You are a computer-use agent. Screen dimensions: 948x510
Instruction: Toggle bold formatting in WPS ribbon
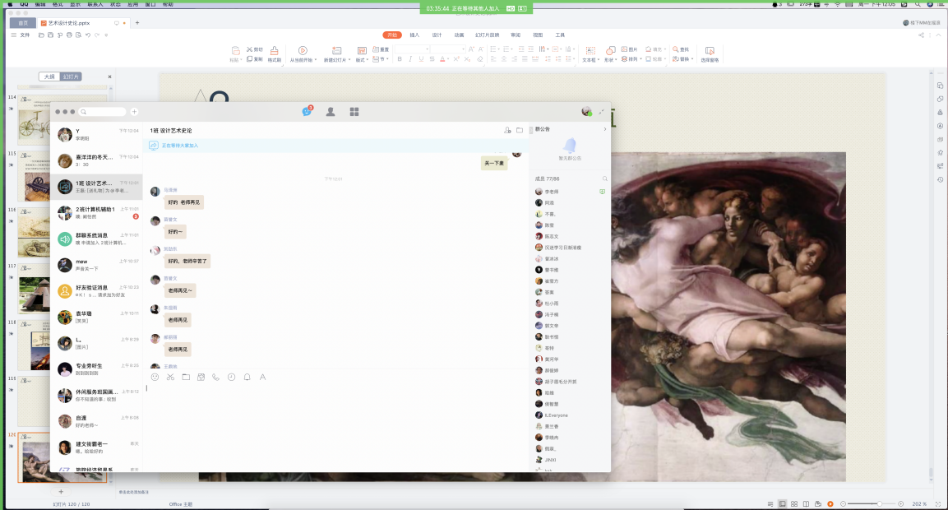400,59
